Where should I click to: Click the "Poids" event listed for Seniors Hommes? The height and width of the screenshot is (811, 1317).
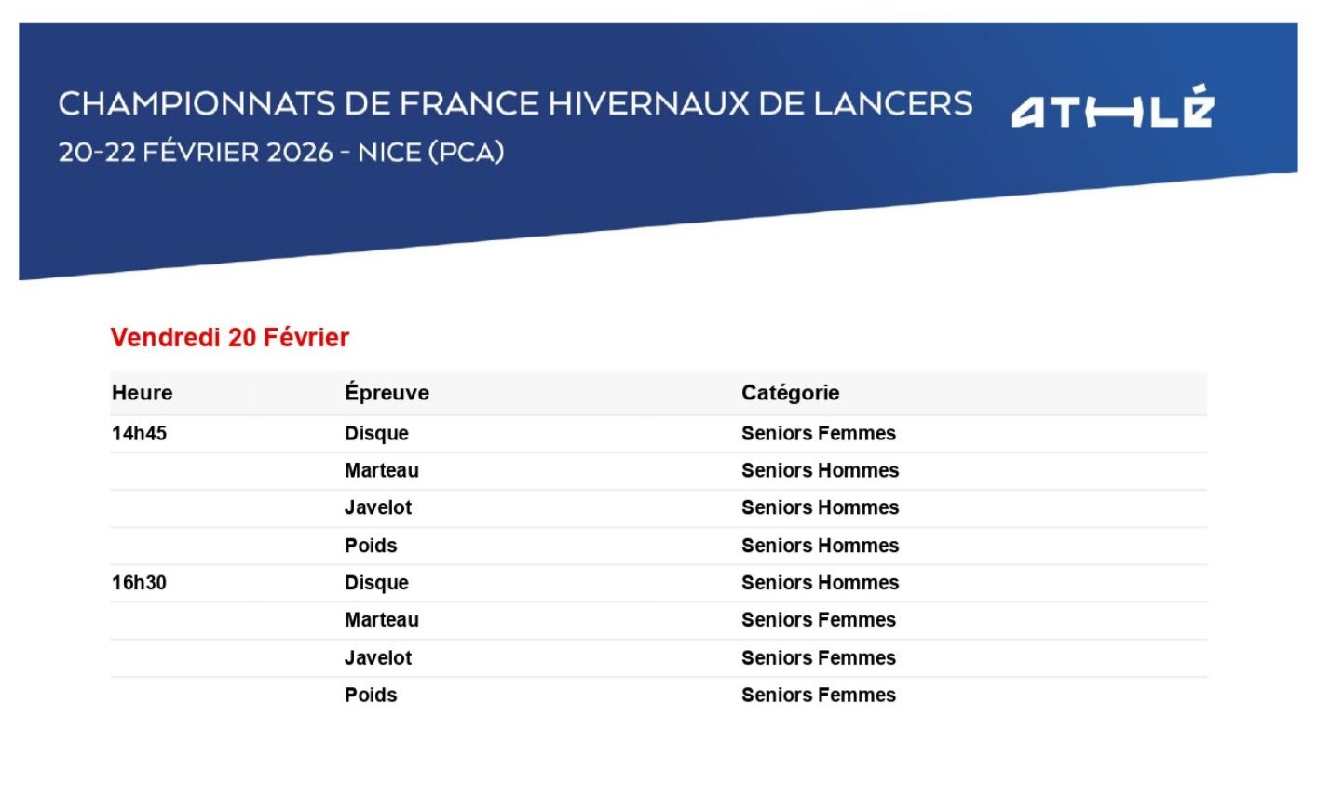point(371,546)
